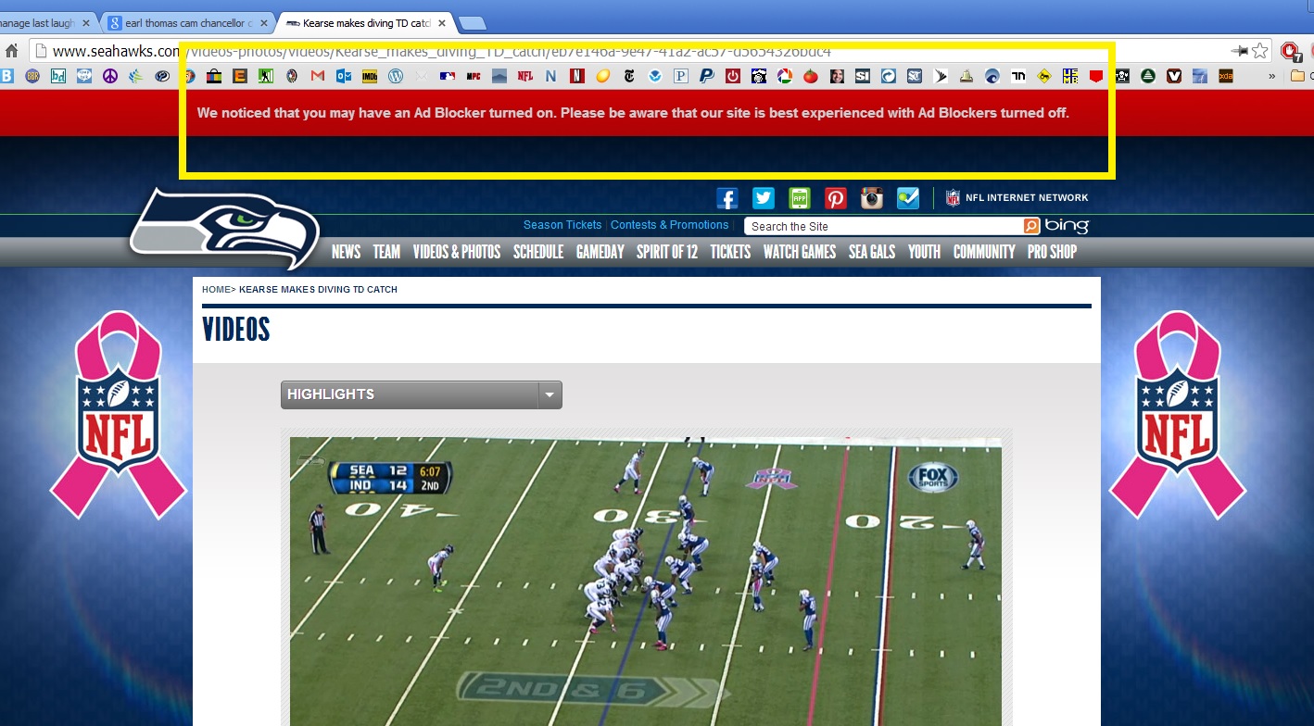Image resolution: width=1314 pixels, height=726 pixels.
Task: Select the VIDEOS & PHOTOS navigation menu item
Action: 457,251
